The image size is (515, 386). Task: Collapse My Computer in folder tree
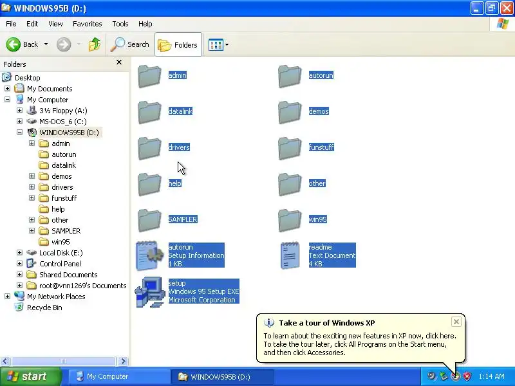7,100
